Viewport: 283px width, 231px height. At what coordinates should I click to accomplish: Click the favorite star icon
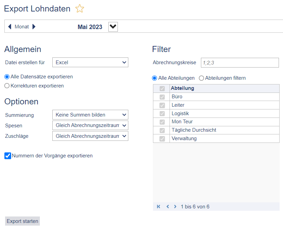[79, 9]
